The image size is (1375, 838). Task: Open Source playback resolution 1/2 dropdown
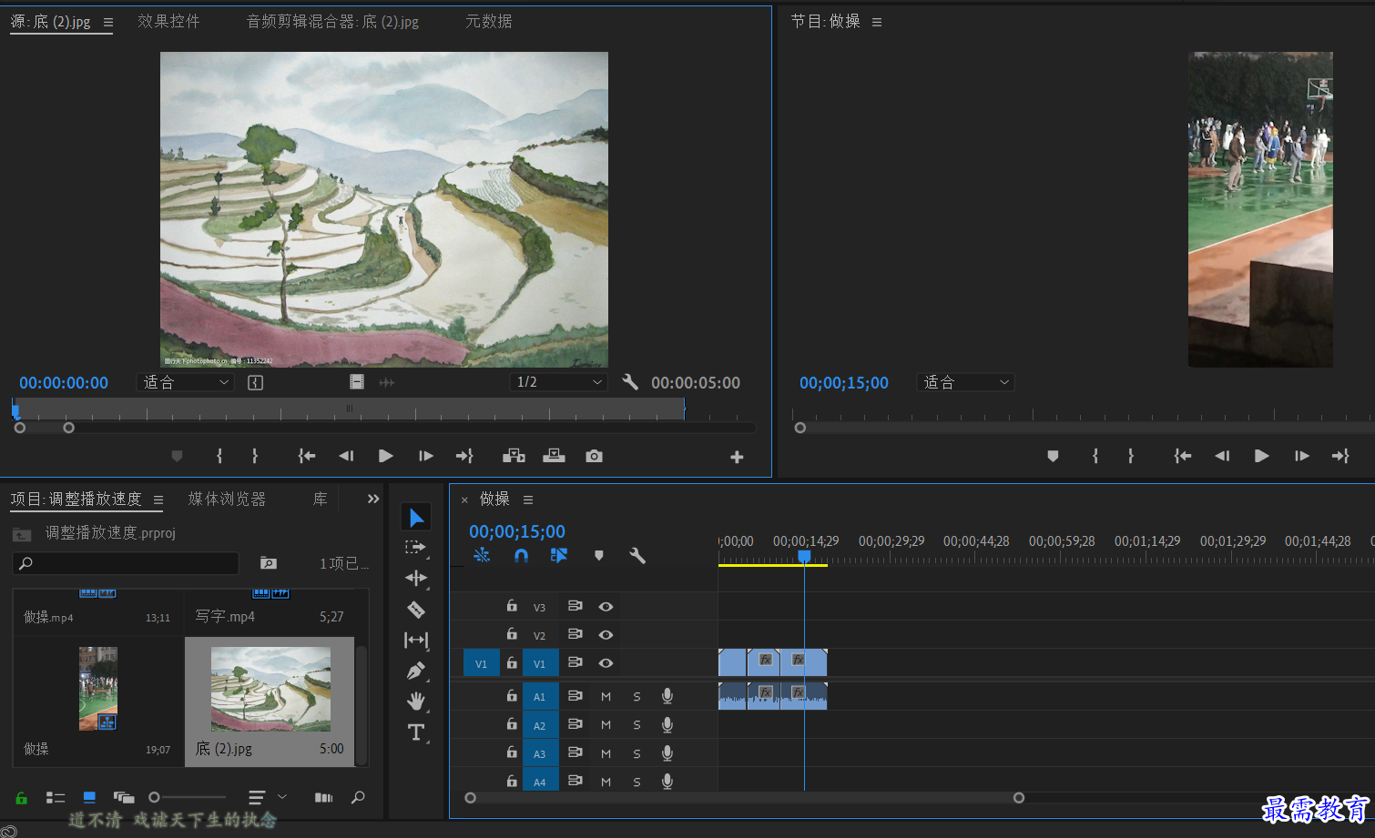[558, 382]
